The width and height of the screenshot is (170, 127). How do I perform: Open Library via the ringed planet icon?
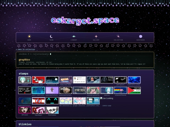tap(74, 36)
